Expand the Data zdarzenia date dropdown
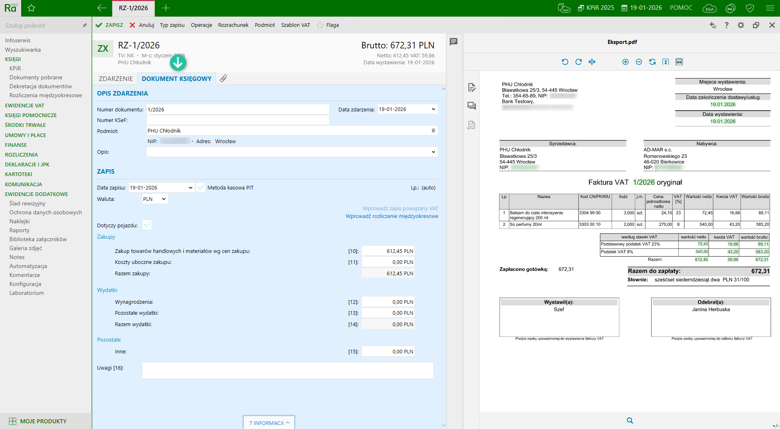The width and height of the screenshot is (780, 429). click(x=433, y=109)
